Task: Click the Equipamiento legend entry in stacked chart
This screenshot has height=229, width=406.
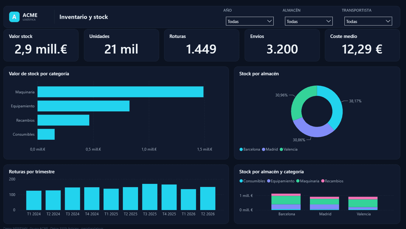Action: click(x=281, y=181)
